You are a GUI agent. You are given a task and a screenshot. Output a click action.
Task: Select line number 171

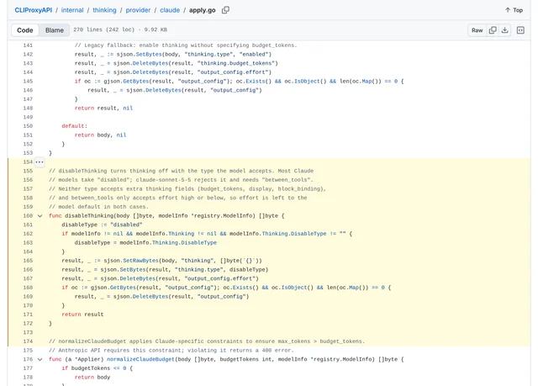tap(28, 315)
